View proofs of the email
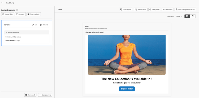Screen dimensions: 199x98 (x=155, y=10)
